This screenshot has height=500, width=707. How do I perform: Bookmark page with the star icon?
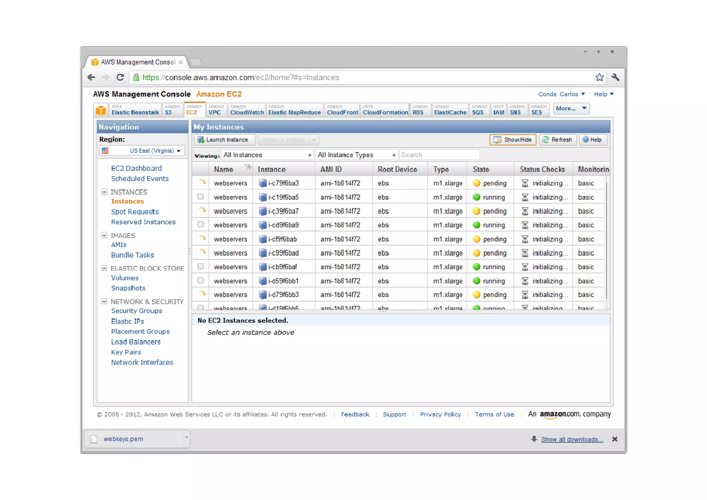click(x=599, y=77)
